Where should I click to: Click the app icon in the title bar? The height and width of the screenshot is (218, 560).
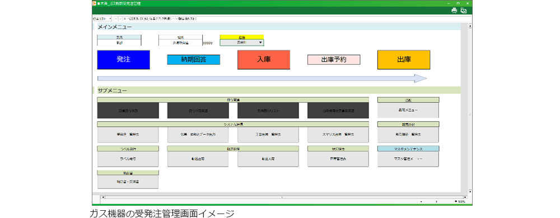[x=94, y=3]
